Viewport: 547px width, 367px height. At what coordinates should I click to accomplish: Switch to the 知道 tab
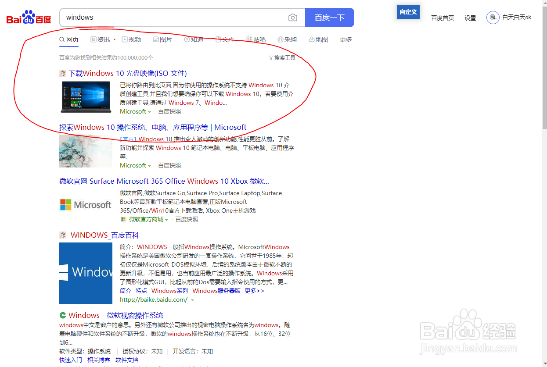coord(194,39)
